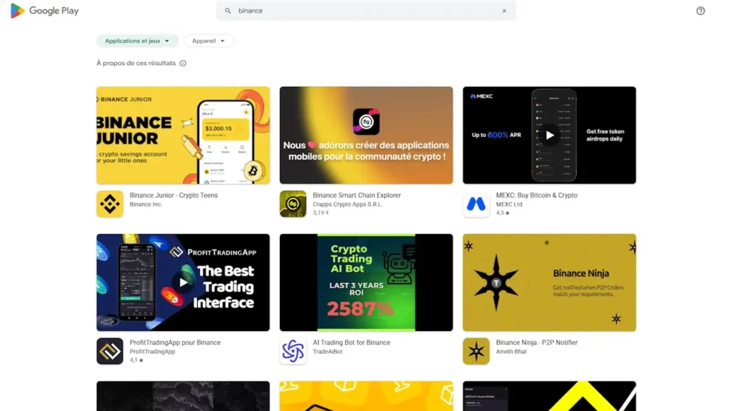Open AI Trading Bot for Binance title
Screen dimensions: 731x411
[351, 342]
